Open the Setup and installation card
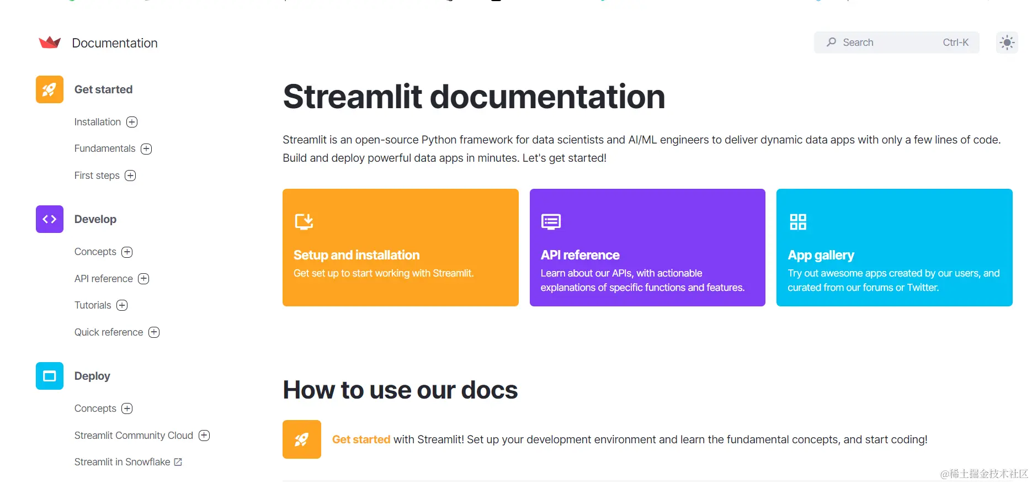Screen dimensions: 1032x483 pyautogui.click(x=401, y=247)
